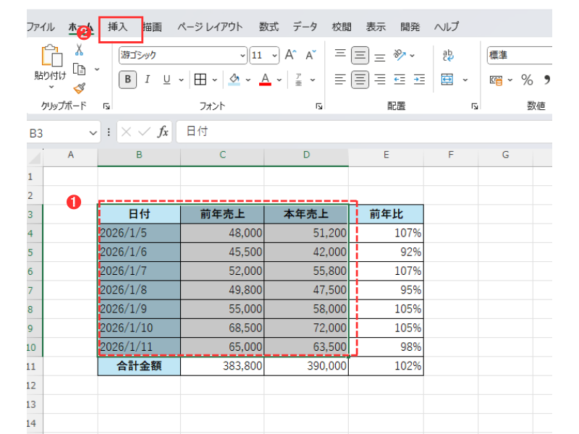579x434 pixels.
Task: Toggle Italic formatting button
Action: (x=147, y=80)
